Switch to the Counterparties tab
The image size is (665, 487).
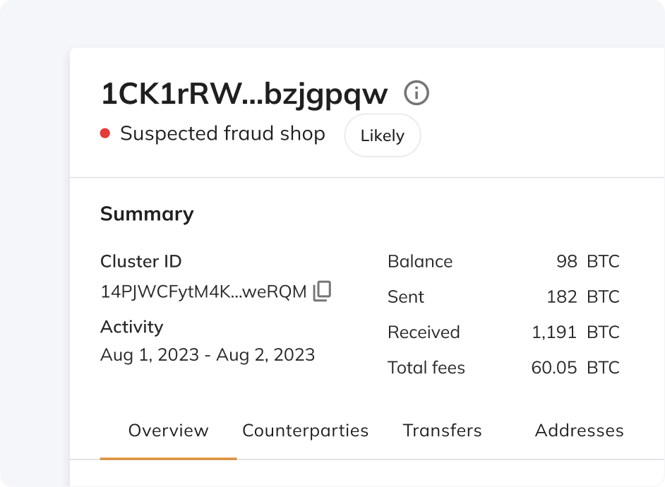click(x=305, y=431)
